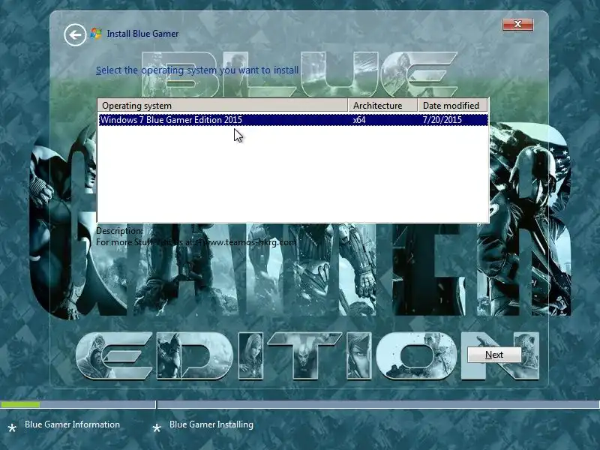The height and width of the screenshot is (450, 600).
Task: Click the Description label text
Action: [119, 231]
